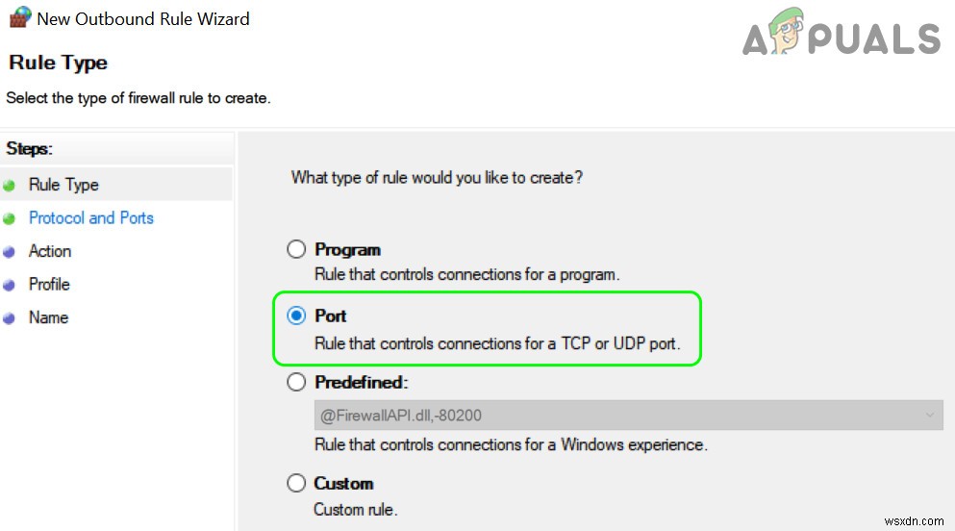Expand the predefined rule dropdown arrow
Screen dimensions: 955x531
click(929, 416)
